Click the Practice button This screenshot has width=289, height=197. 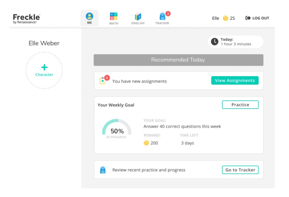(x=240, y=105)
